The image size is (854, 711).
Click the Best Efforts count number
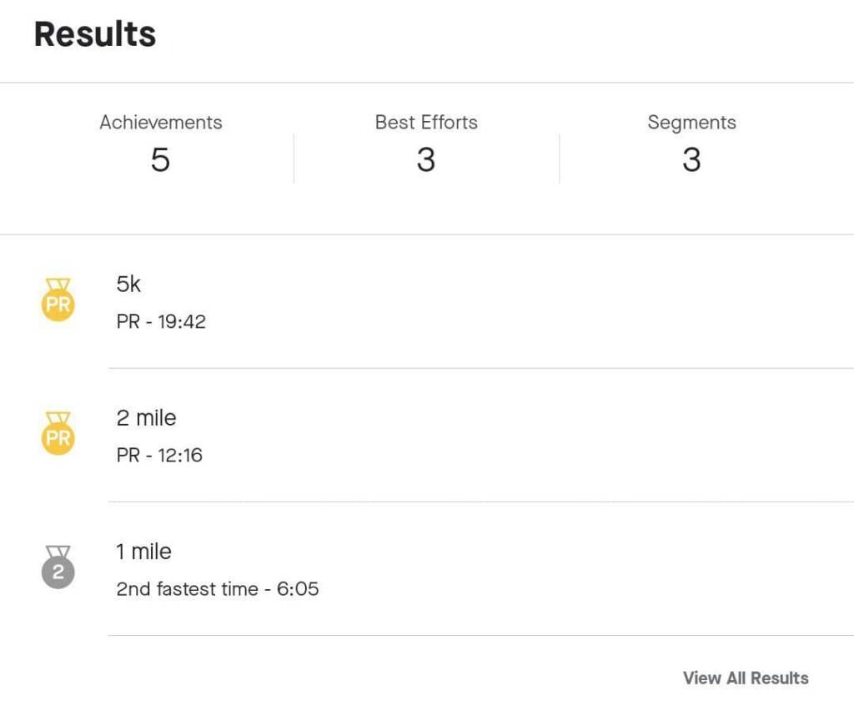click(x=426, y=159)
